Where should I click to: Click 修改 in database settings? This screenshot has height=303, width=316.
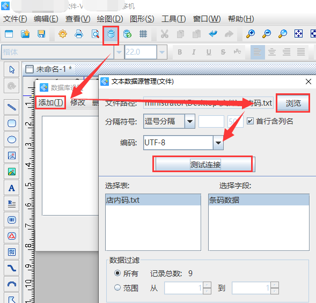[x=78, y=102]
